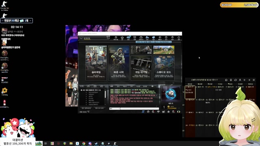Go to next month with calendar right arrow
This screenshot has width=260, height=146.
click(x=249, y=80)
